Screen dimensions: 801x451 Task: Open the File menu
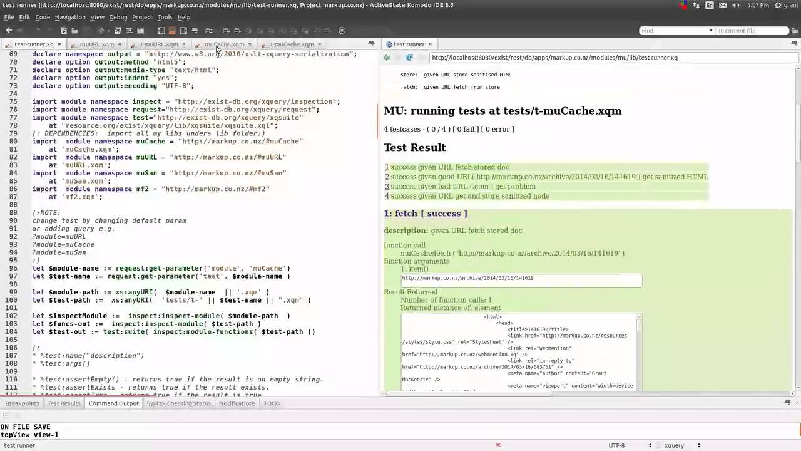9,17
